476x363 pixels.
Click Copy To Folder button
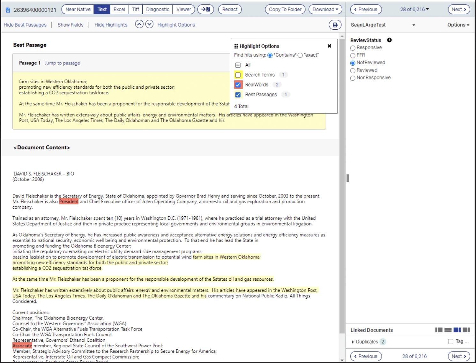(x=285, y=9)
